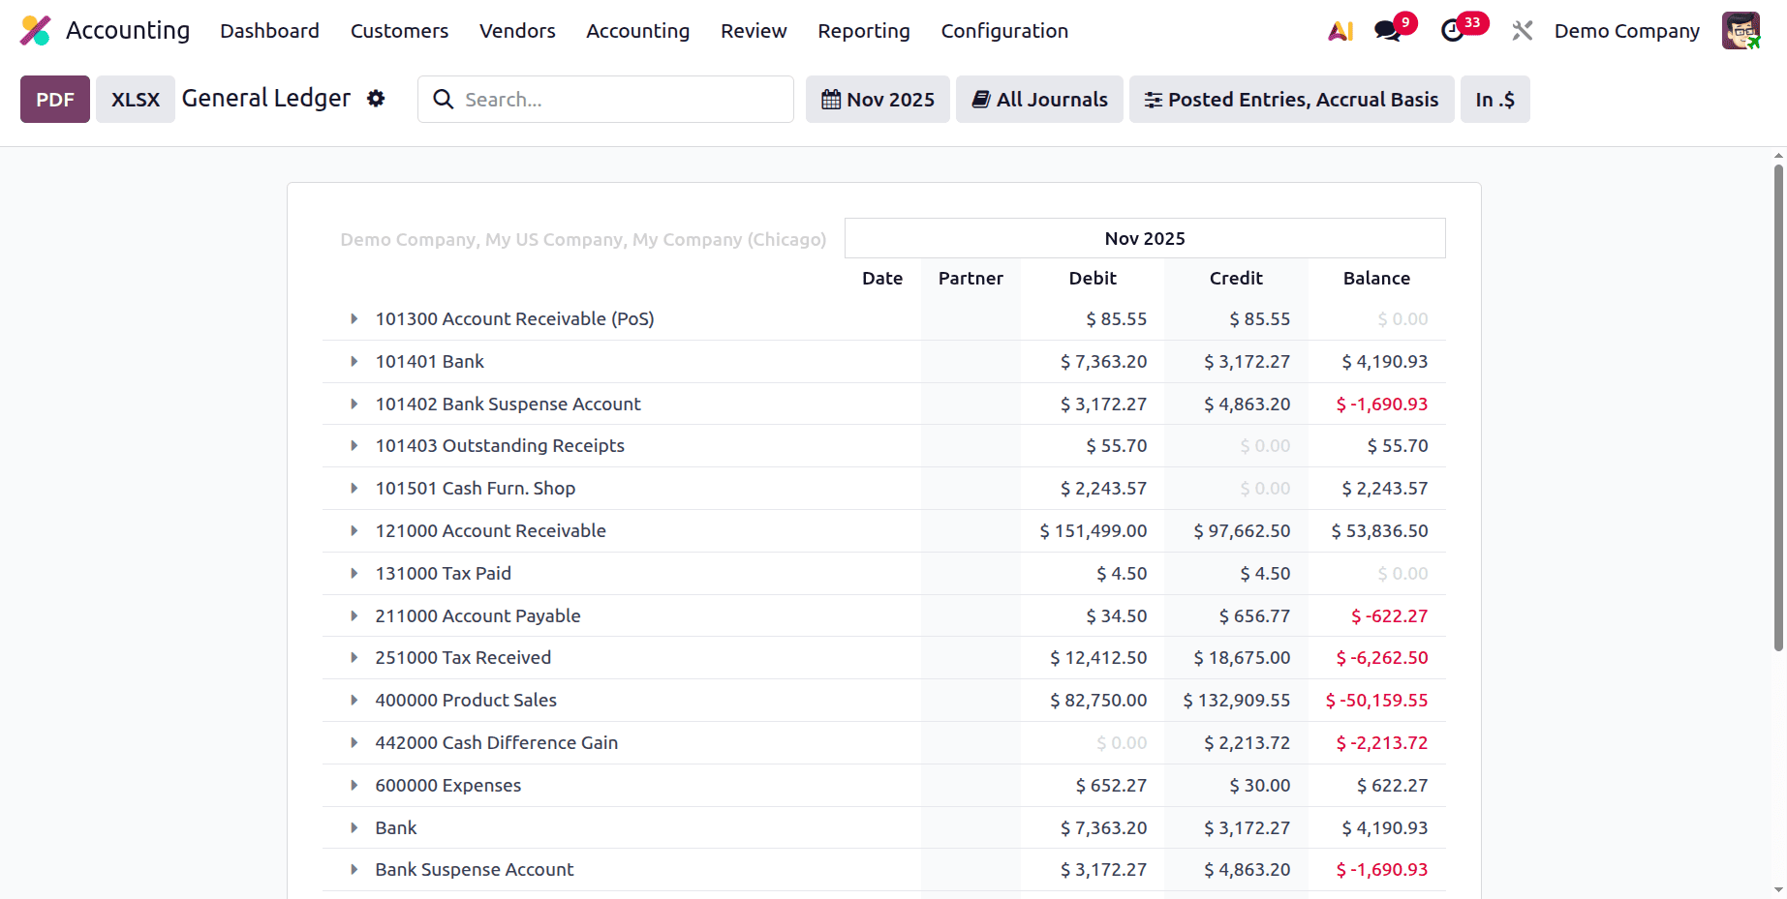The width and height of the screenshot is (1787, 899).
Task: Open the Configuration menu
Action: click(1004, 31)
